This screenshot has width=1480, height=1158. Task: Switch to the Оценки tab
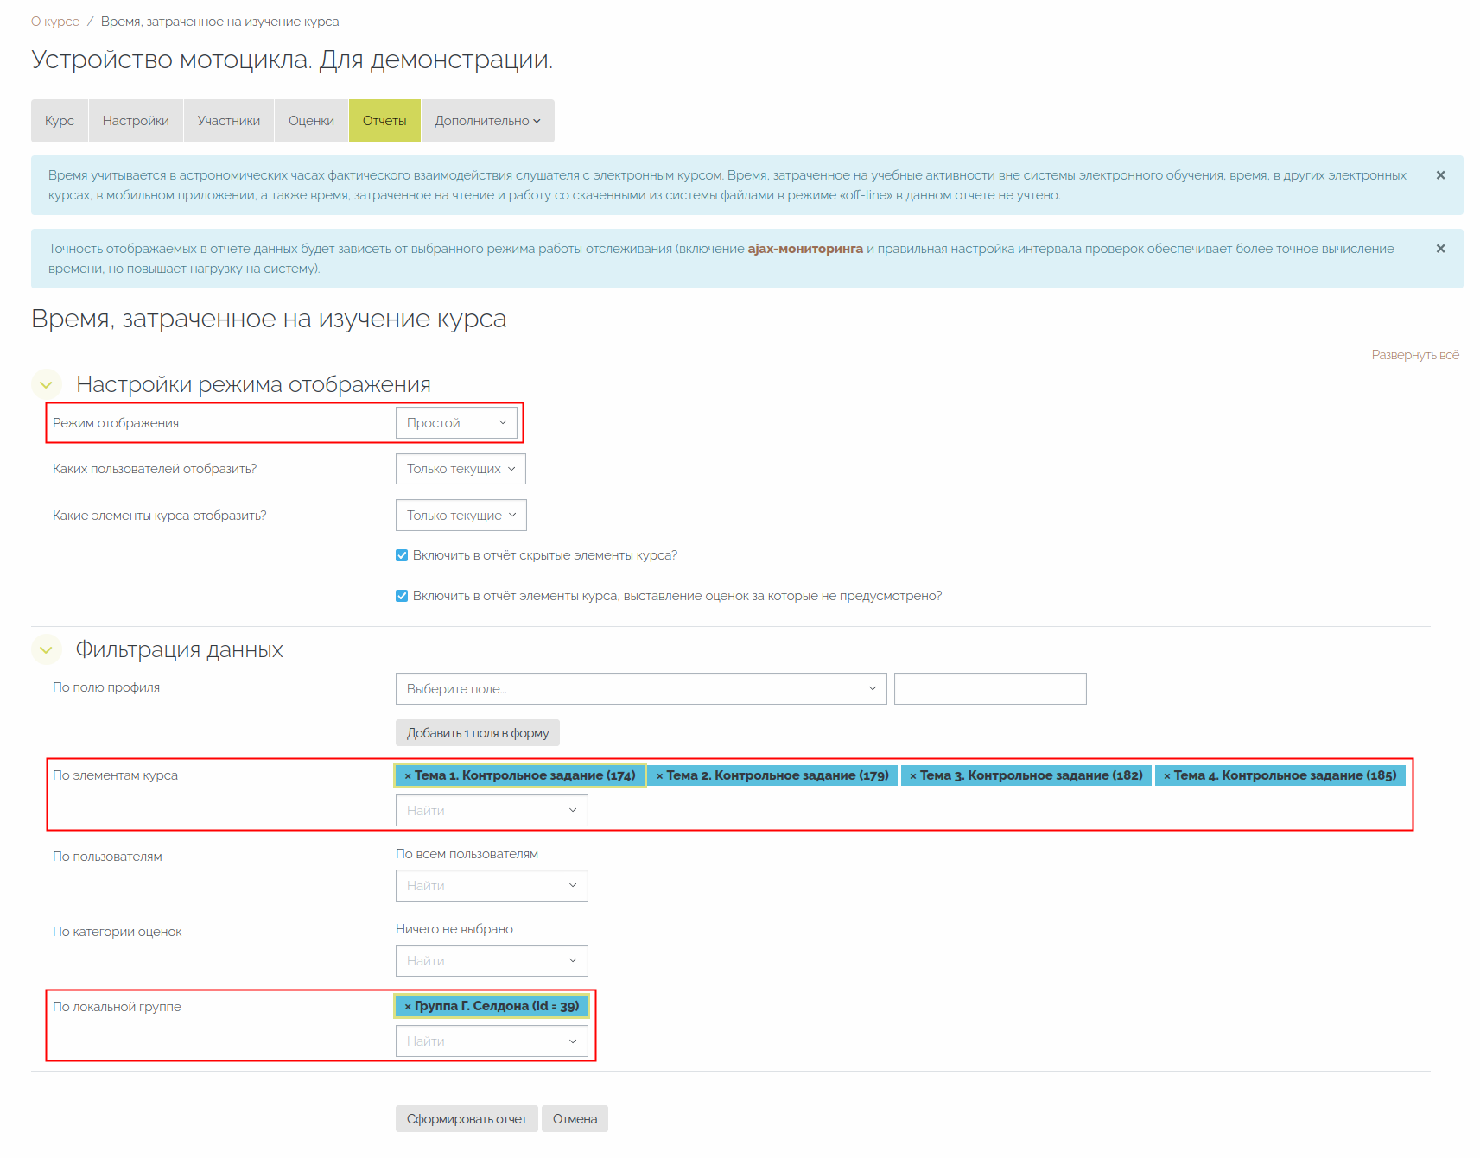coord(311,121)
